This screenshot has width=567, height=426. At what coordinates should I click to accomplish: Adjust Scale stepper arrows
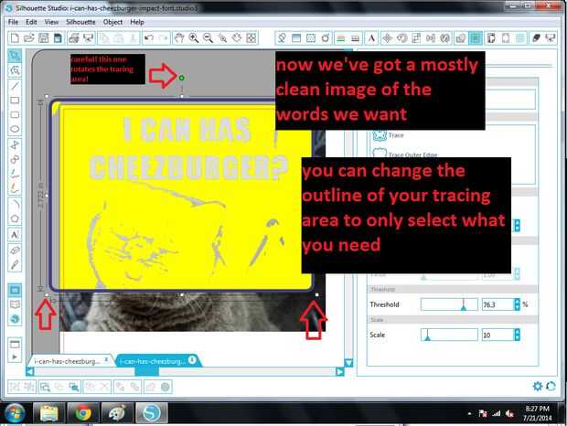click(x=517, y=335)
